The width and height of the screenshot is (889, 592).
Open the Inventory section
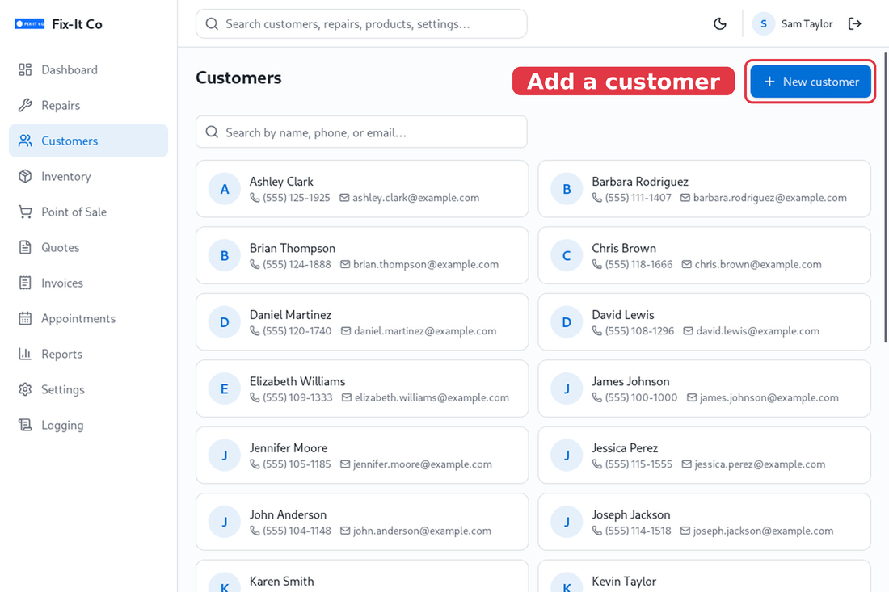point(88,176)
